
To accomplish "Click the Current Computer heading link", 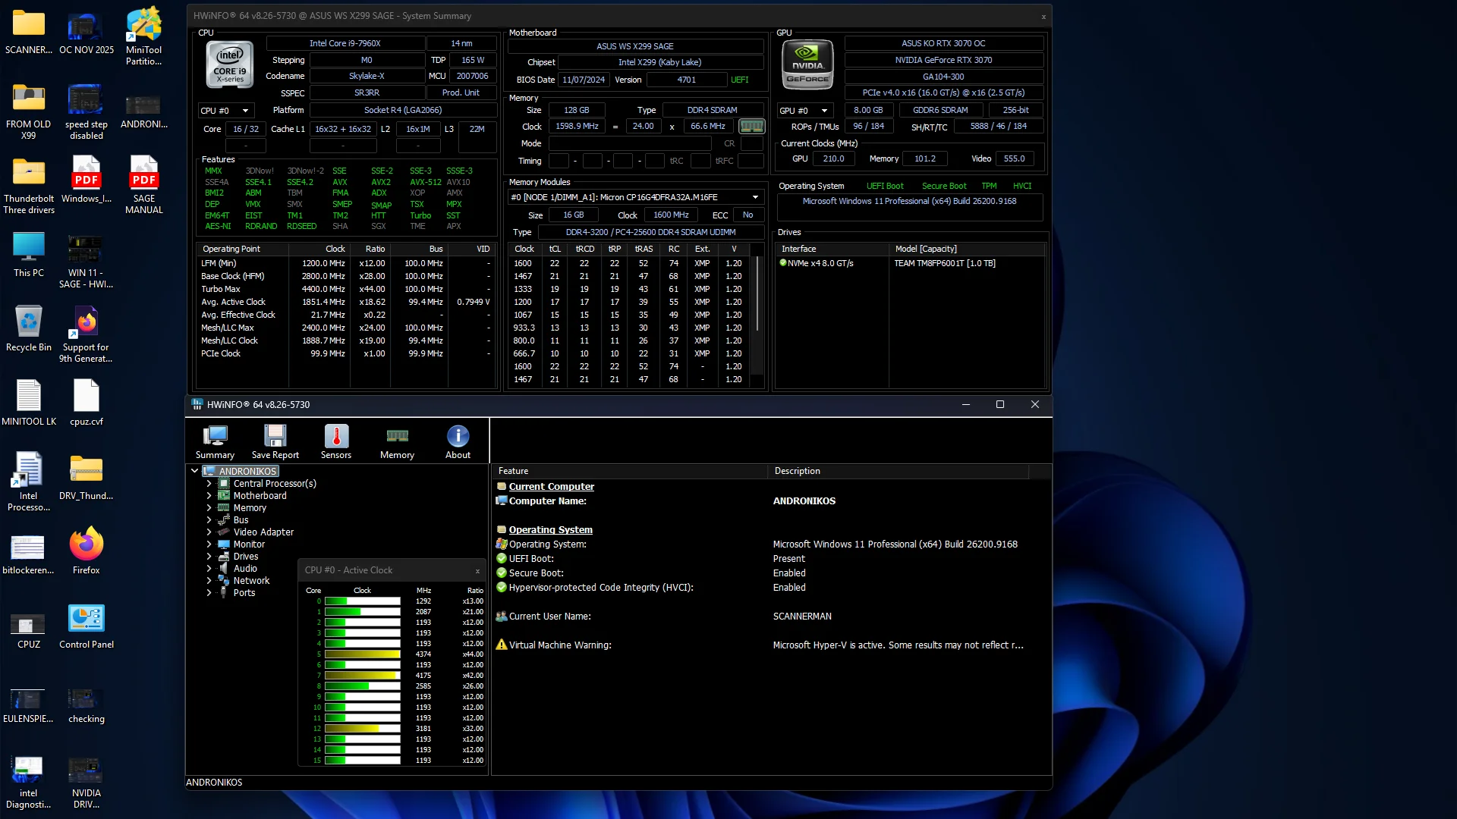I will [551, 486].
